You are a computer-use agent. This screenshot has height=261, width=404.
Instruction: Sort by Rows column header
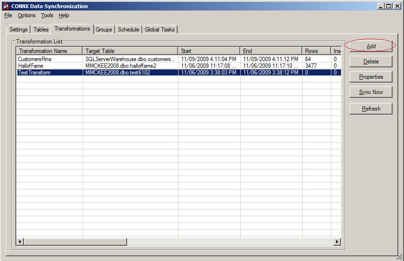[317, 51]
